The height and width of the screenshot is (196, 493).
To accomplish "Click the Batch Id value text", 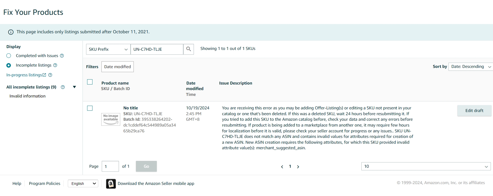I will point(150,125).
